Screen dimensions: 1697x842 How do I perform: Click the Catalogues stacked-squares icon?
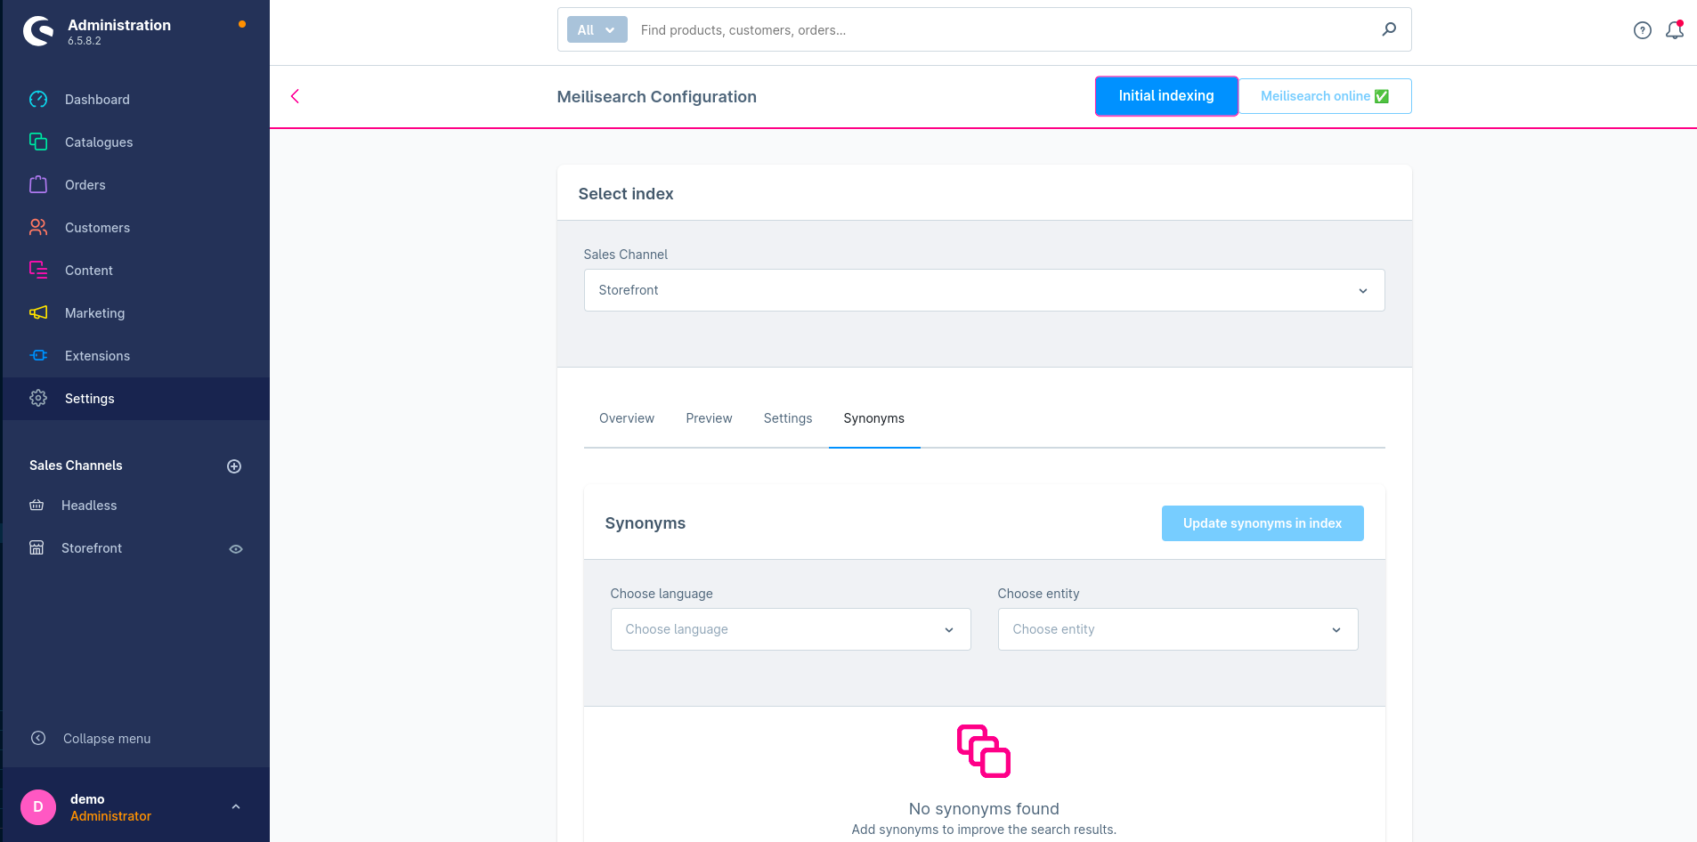click(38, 142)
